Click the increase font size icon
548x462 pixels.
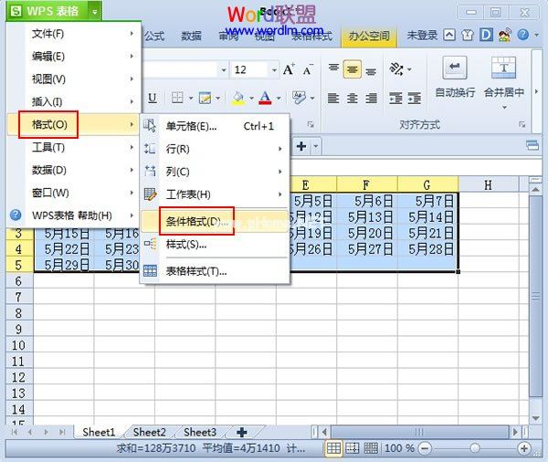pos(289,70)
